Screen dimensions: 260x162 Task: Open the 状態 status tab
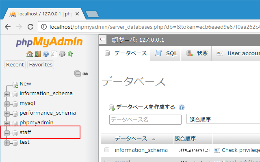pyautogui.click(x=196, y=53)
